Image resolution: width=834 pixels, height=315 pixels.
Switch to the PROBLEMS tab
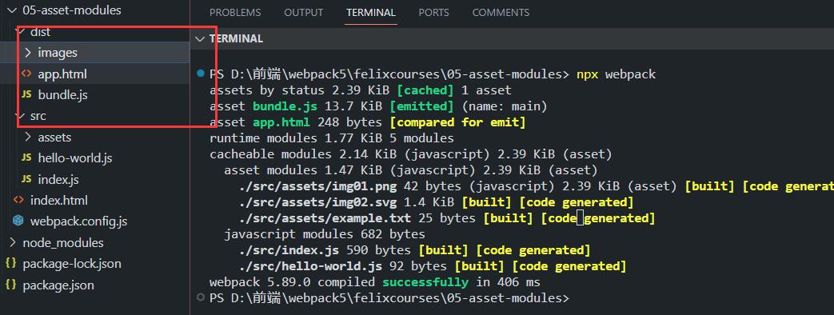pyautogui.click(x=235, y=12)
